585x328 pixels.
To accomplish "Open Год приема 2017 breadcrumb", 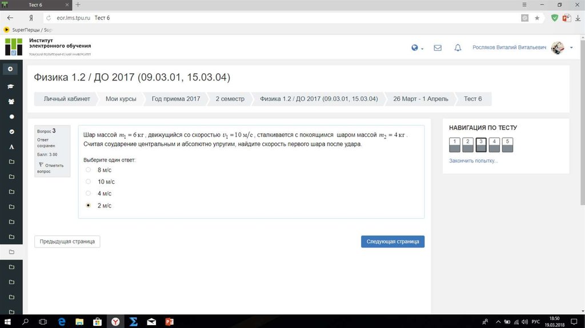I will [176, 99].
